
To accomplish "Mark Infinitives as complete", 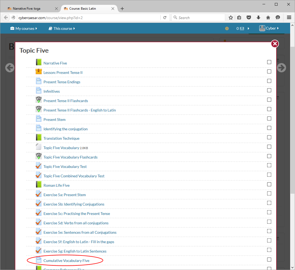I will coord(269,90).
